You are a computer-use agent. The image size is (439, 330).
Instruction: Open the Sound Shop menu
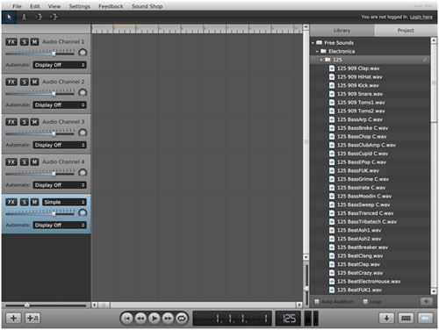click(148, 6)
